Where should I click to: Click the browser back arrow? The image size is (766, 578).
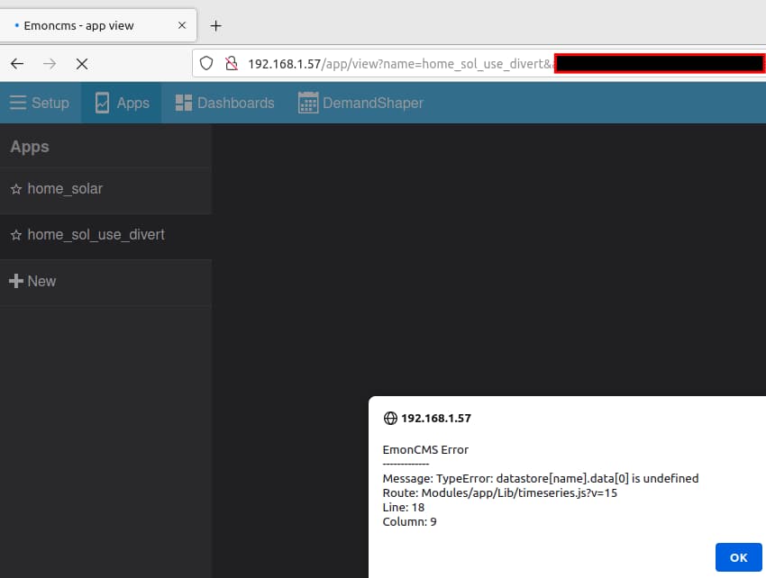pos(17,63)
